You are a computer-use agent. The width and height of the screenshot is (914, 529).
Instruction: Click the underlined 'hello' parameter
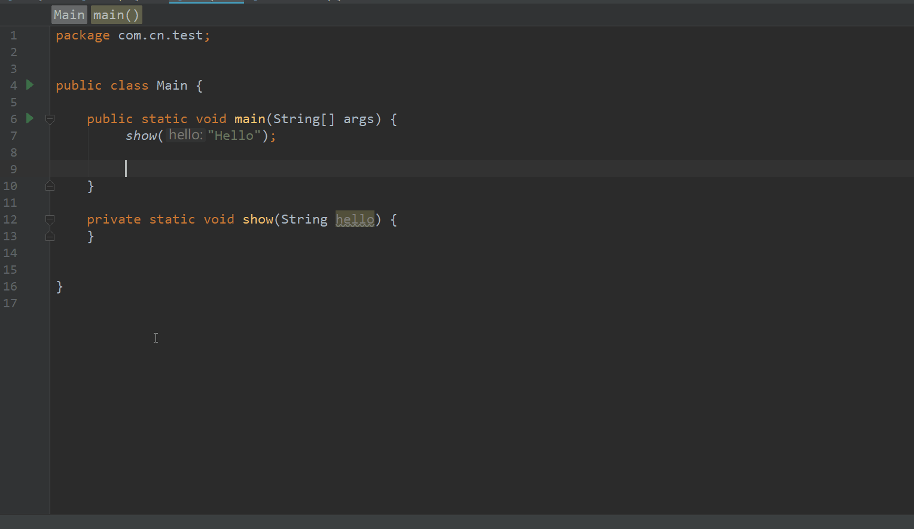click(x=355, y=219)
